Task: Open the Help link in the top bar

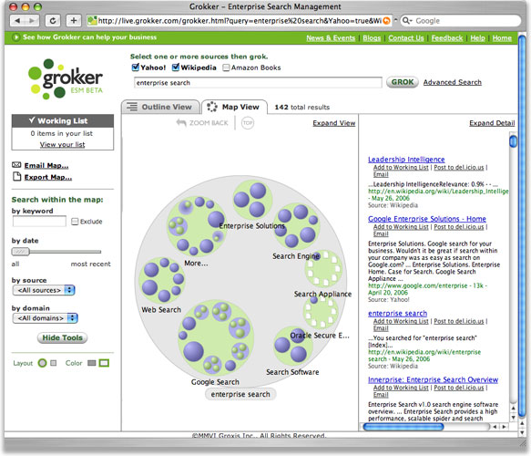Action: coord(477,38)
